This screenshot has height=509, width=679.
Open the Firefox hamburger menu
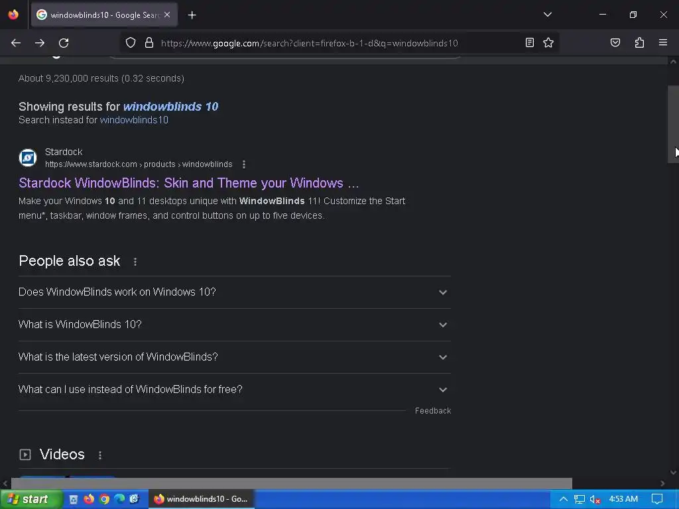(x=662, y=42)
